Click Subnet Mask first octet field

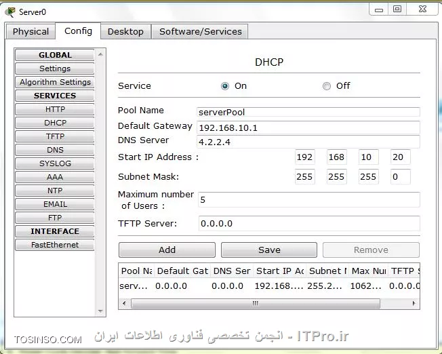[304, 176]
